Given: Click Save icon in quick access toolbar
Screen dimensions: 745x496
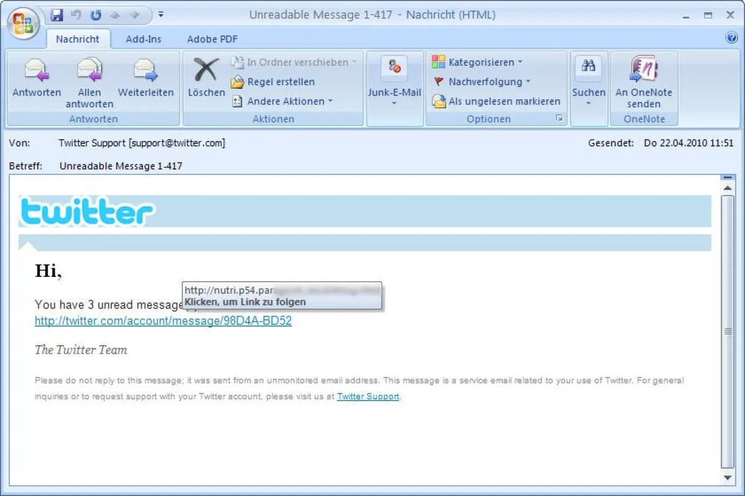Looking at the screenshot, I should click(57, 15).
